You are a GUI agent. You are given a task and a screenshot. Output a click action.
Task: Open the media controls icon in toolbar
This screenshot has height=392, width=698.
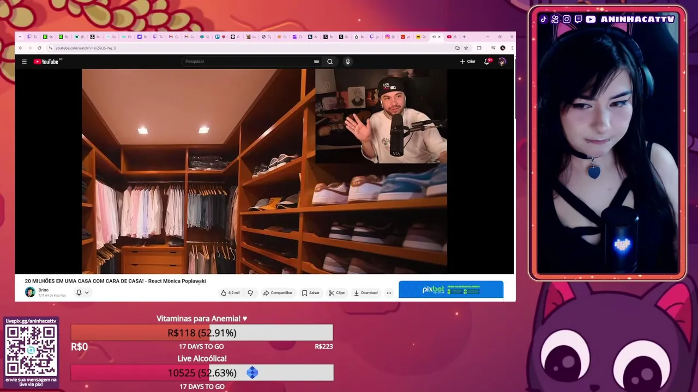coord(493,48)
